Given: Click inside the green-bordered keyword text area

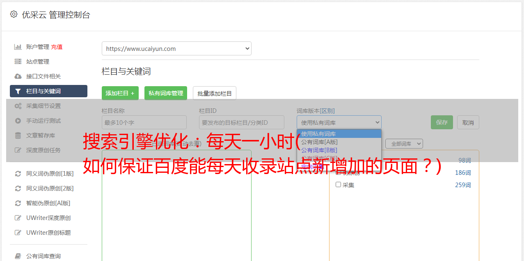Looking at the screenshot, I should pos(176,205).
